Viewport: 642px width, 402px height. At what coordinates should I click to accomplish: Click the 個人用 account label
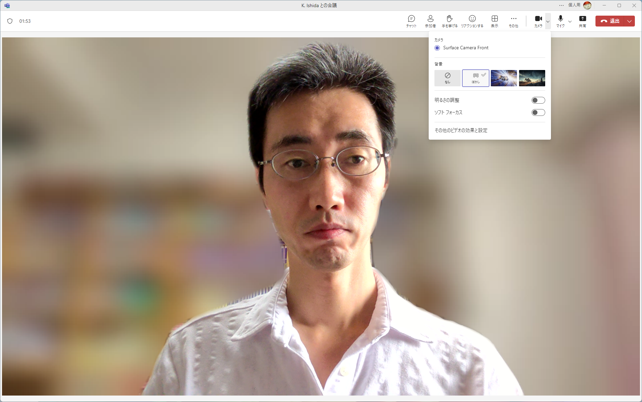click(x=574, y=5)
